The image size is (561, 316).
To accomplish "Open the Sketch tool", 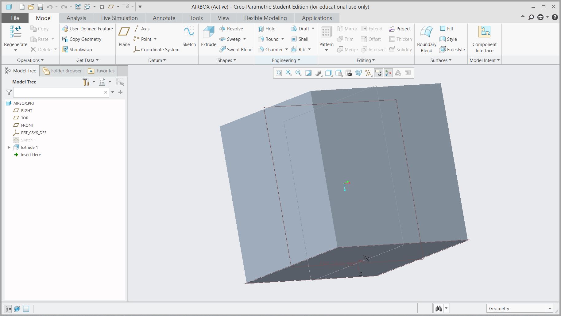I will pyautogui.click(x=189, y=32).
